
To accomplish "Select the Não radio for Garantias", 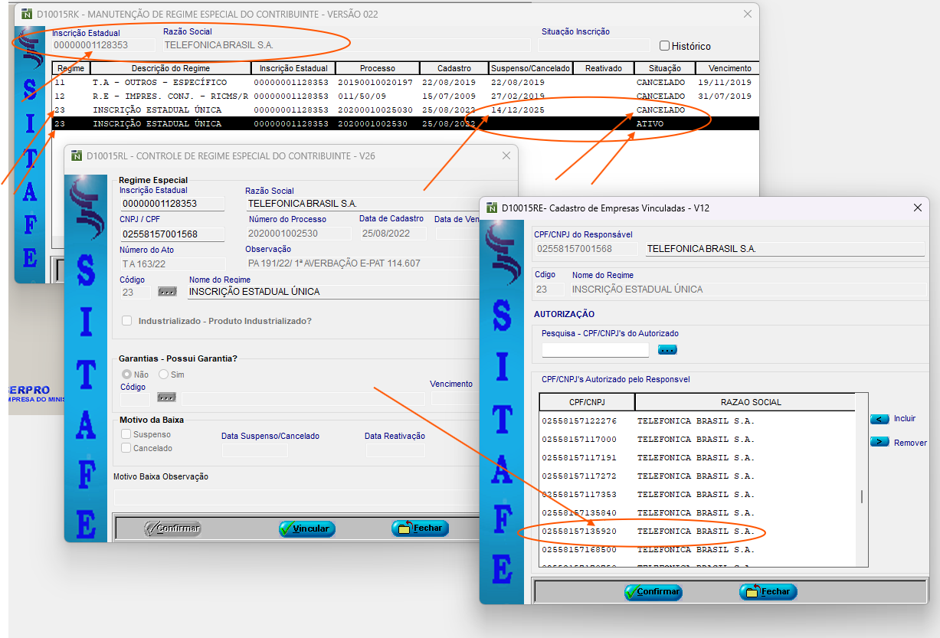I will [126, 375].
